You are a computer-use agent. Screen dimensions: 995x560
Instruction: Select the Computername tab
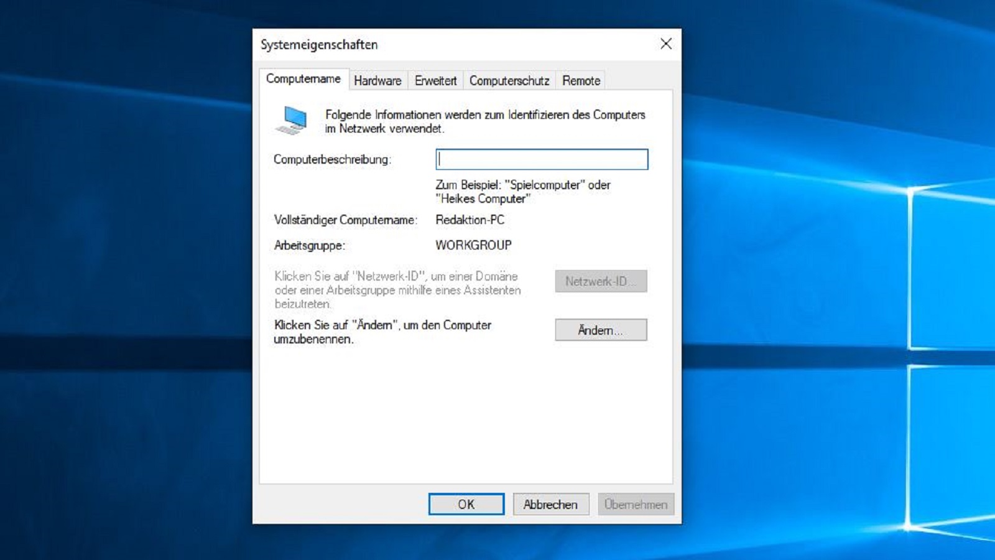tap(304, 79)
